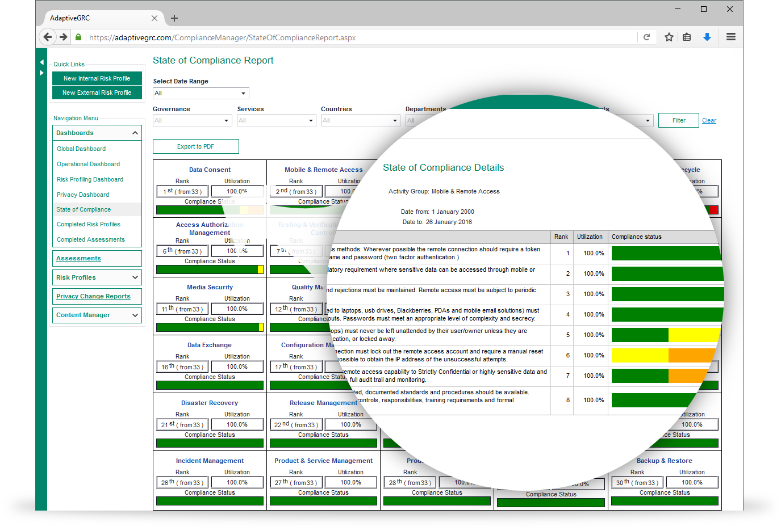
Task: Click the Clear filters link
Action: [709, 120]
